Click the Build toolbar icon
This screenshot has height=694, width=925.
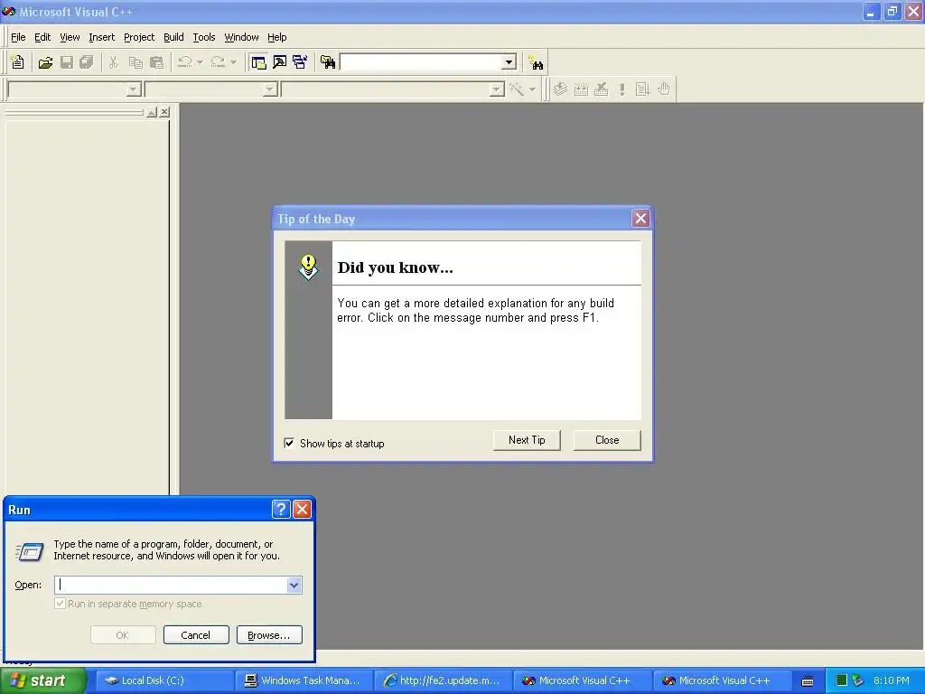(x=581, y=89)
